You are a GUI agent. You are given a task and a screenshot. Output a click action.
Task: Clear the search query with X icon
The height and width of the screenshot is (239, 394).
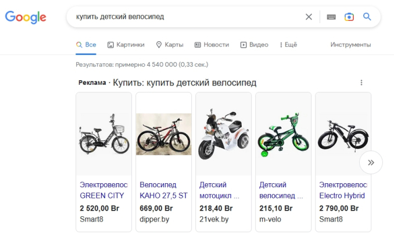click(x=309, y=17)
